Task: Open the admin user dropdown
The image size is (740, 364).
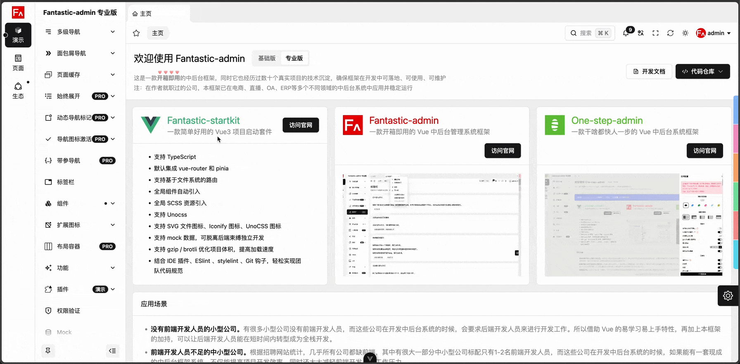Action: tap(714, 33)
